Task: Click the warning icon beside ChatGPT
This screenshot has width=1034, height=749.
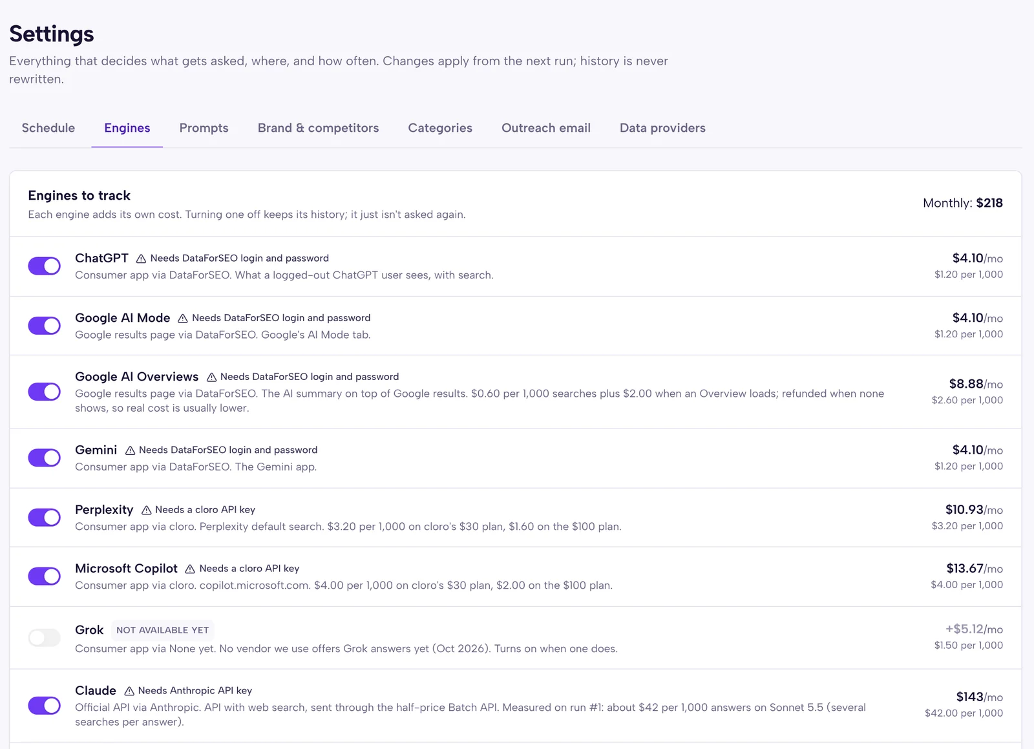Action: click(141, 258)
